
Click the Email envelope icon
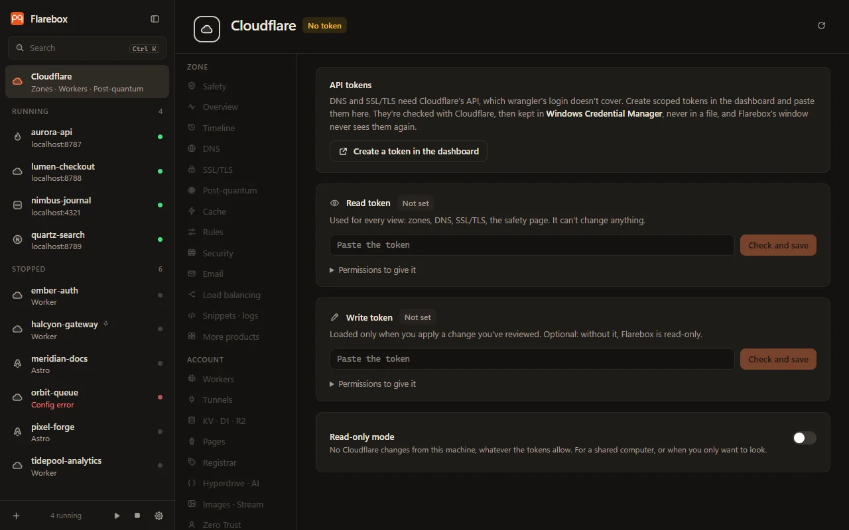[192, 274]
